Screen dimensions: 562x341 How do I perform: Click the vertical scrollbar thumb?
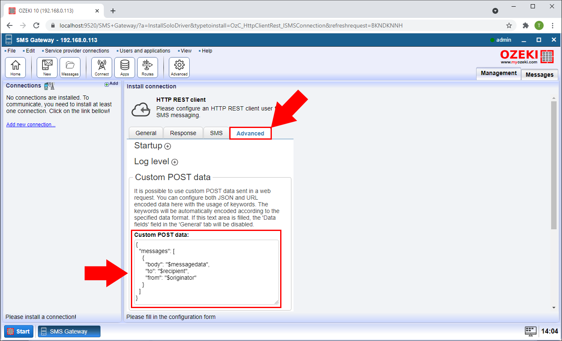point(554,165)
